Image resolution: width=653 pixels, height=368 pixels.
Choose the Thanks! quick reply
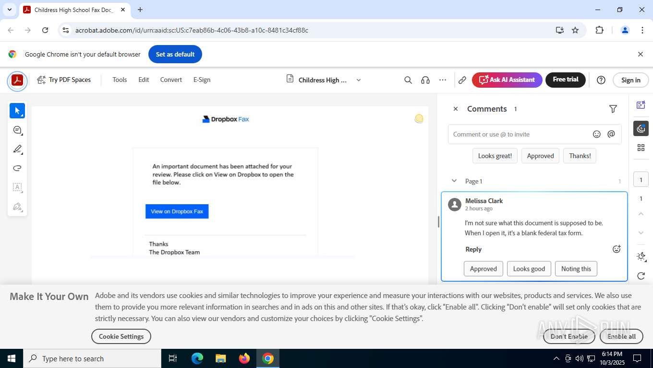click(x=580, y=156)
